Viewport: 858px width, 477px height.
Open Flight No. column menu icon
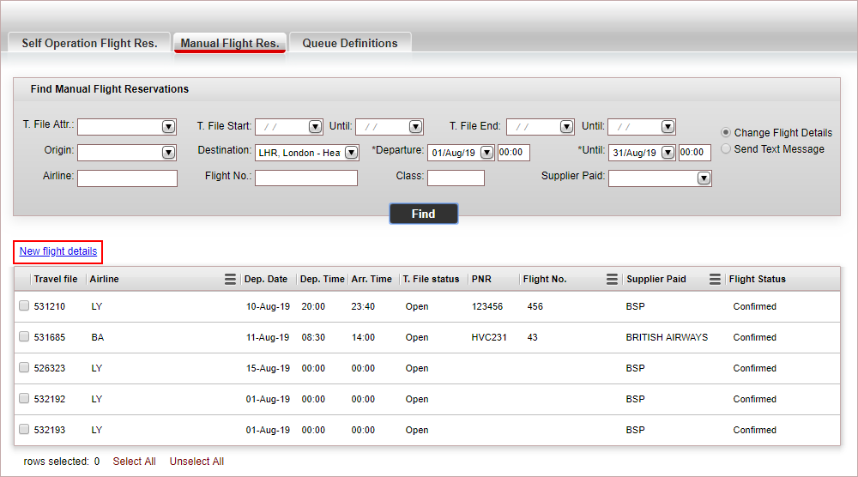pyautogui.click(x=612, y=279)
